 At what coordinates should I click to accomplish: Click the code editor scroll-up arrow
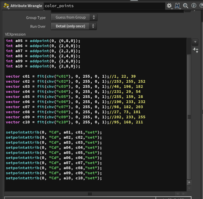pyautogui.click(x=189, y=182)
